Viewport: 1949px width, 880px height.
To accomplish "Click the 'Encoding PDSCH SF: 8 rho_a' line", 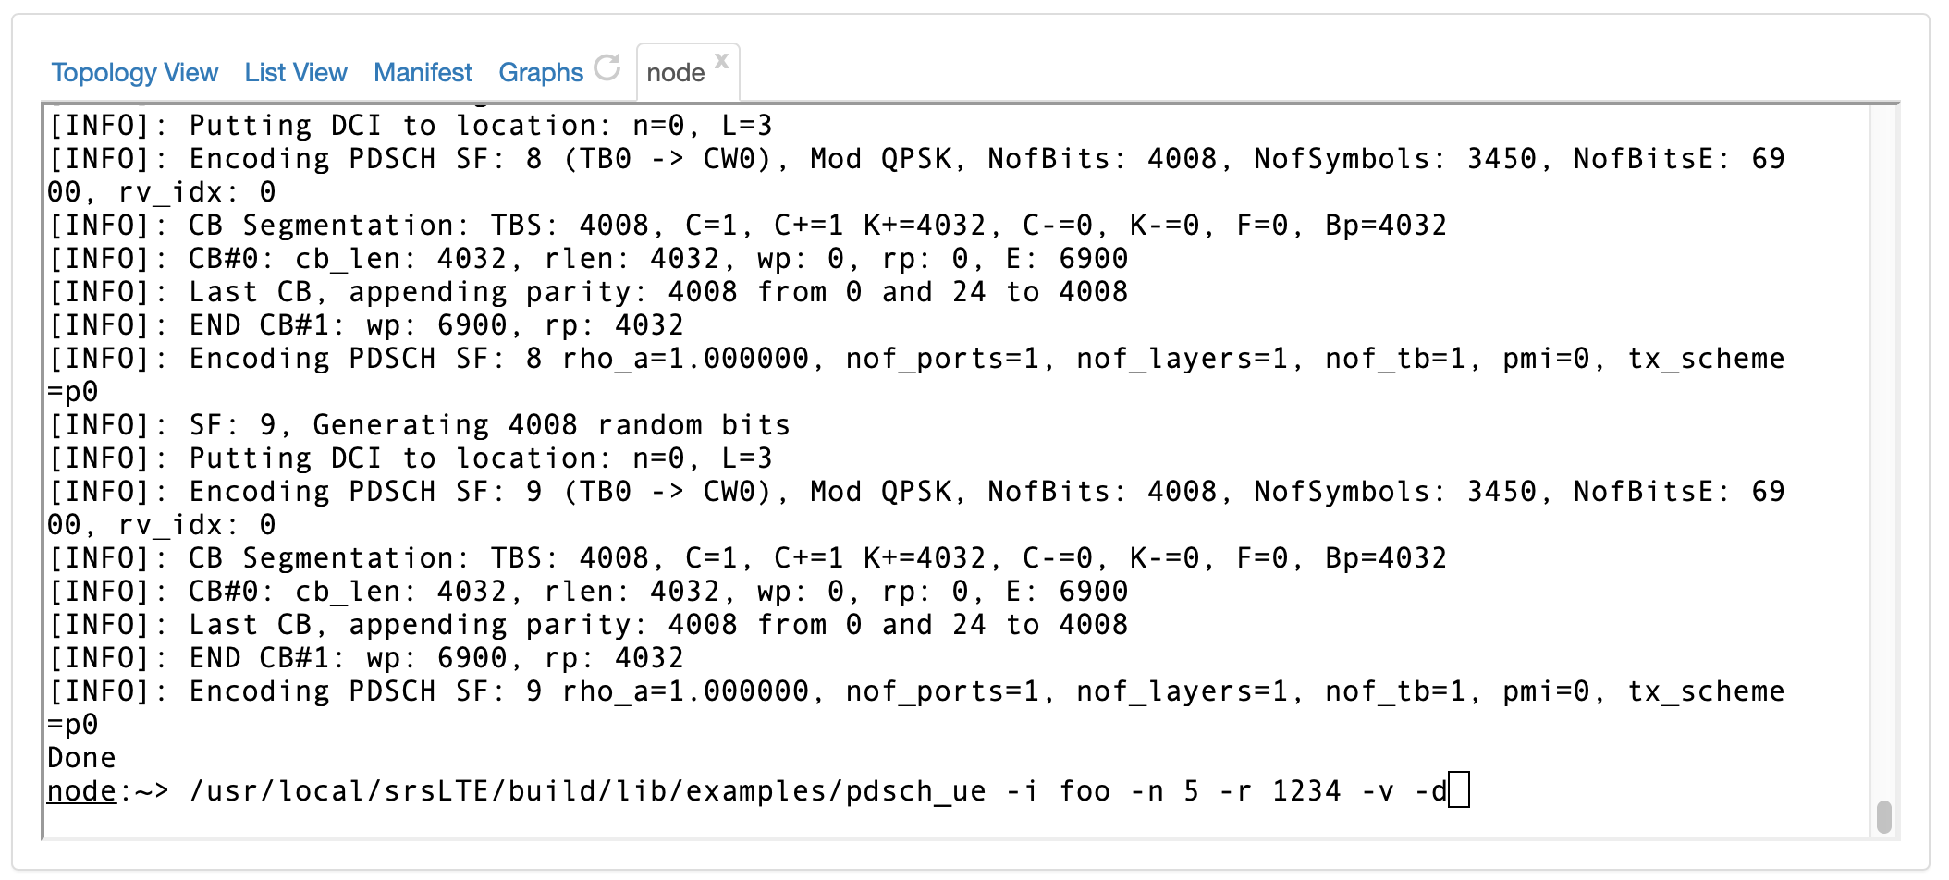I will point(916,359).
